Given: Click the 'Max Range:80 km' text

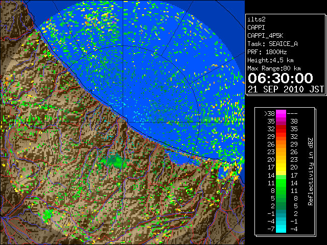Looking at the screenshot, I should 274,68.
